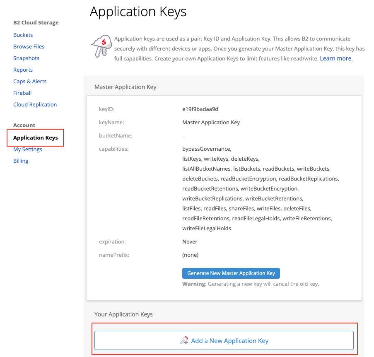
Task: Open My Settings
Action: point(28,149)
